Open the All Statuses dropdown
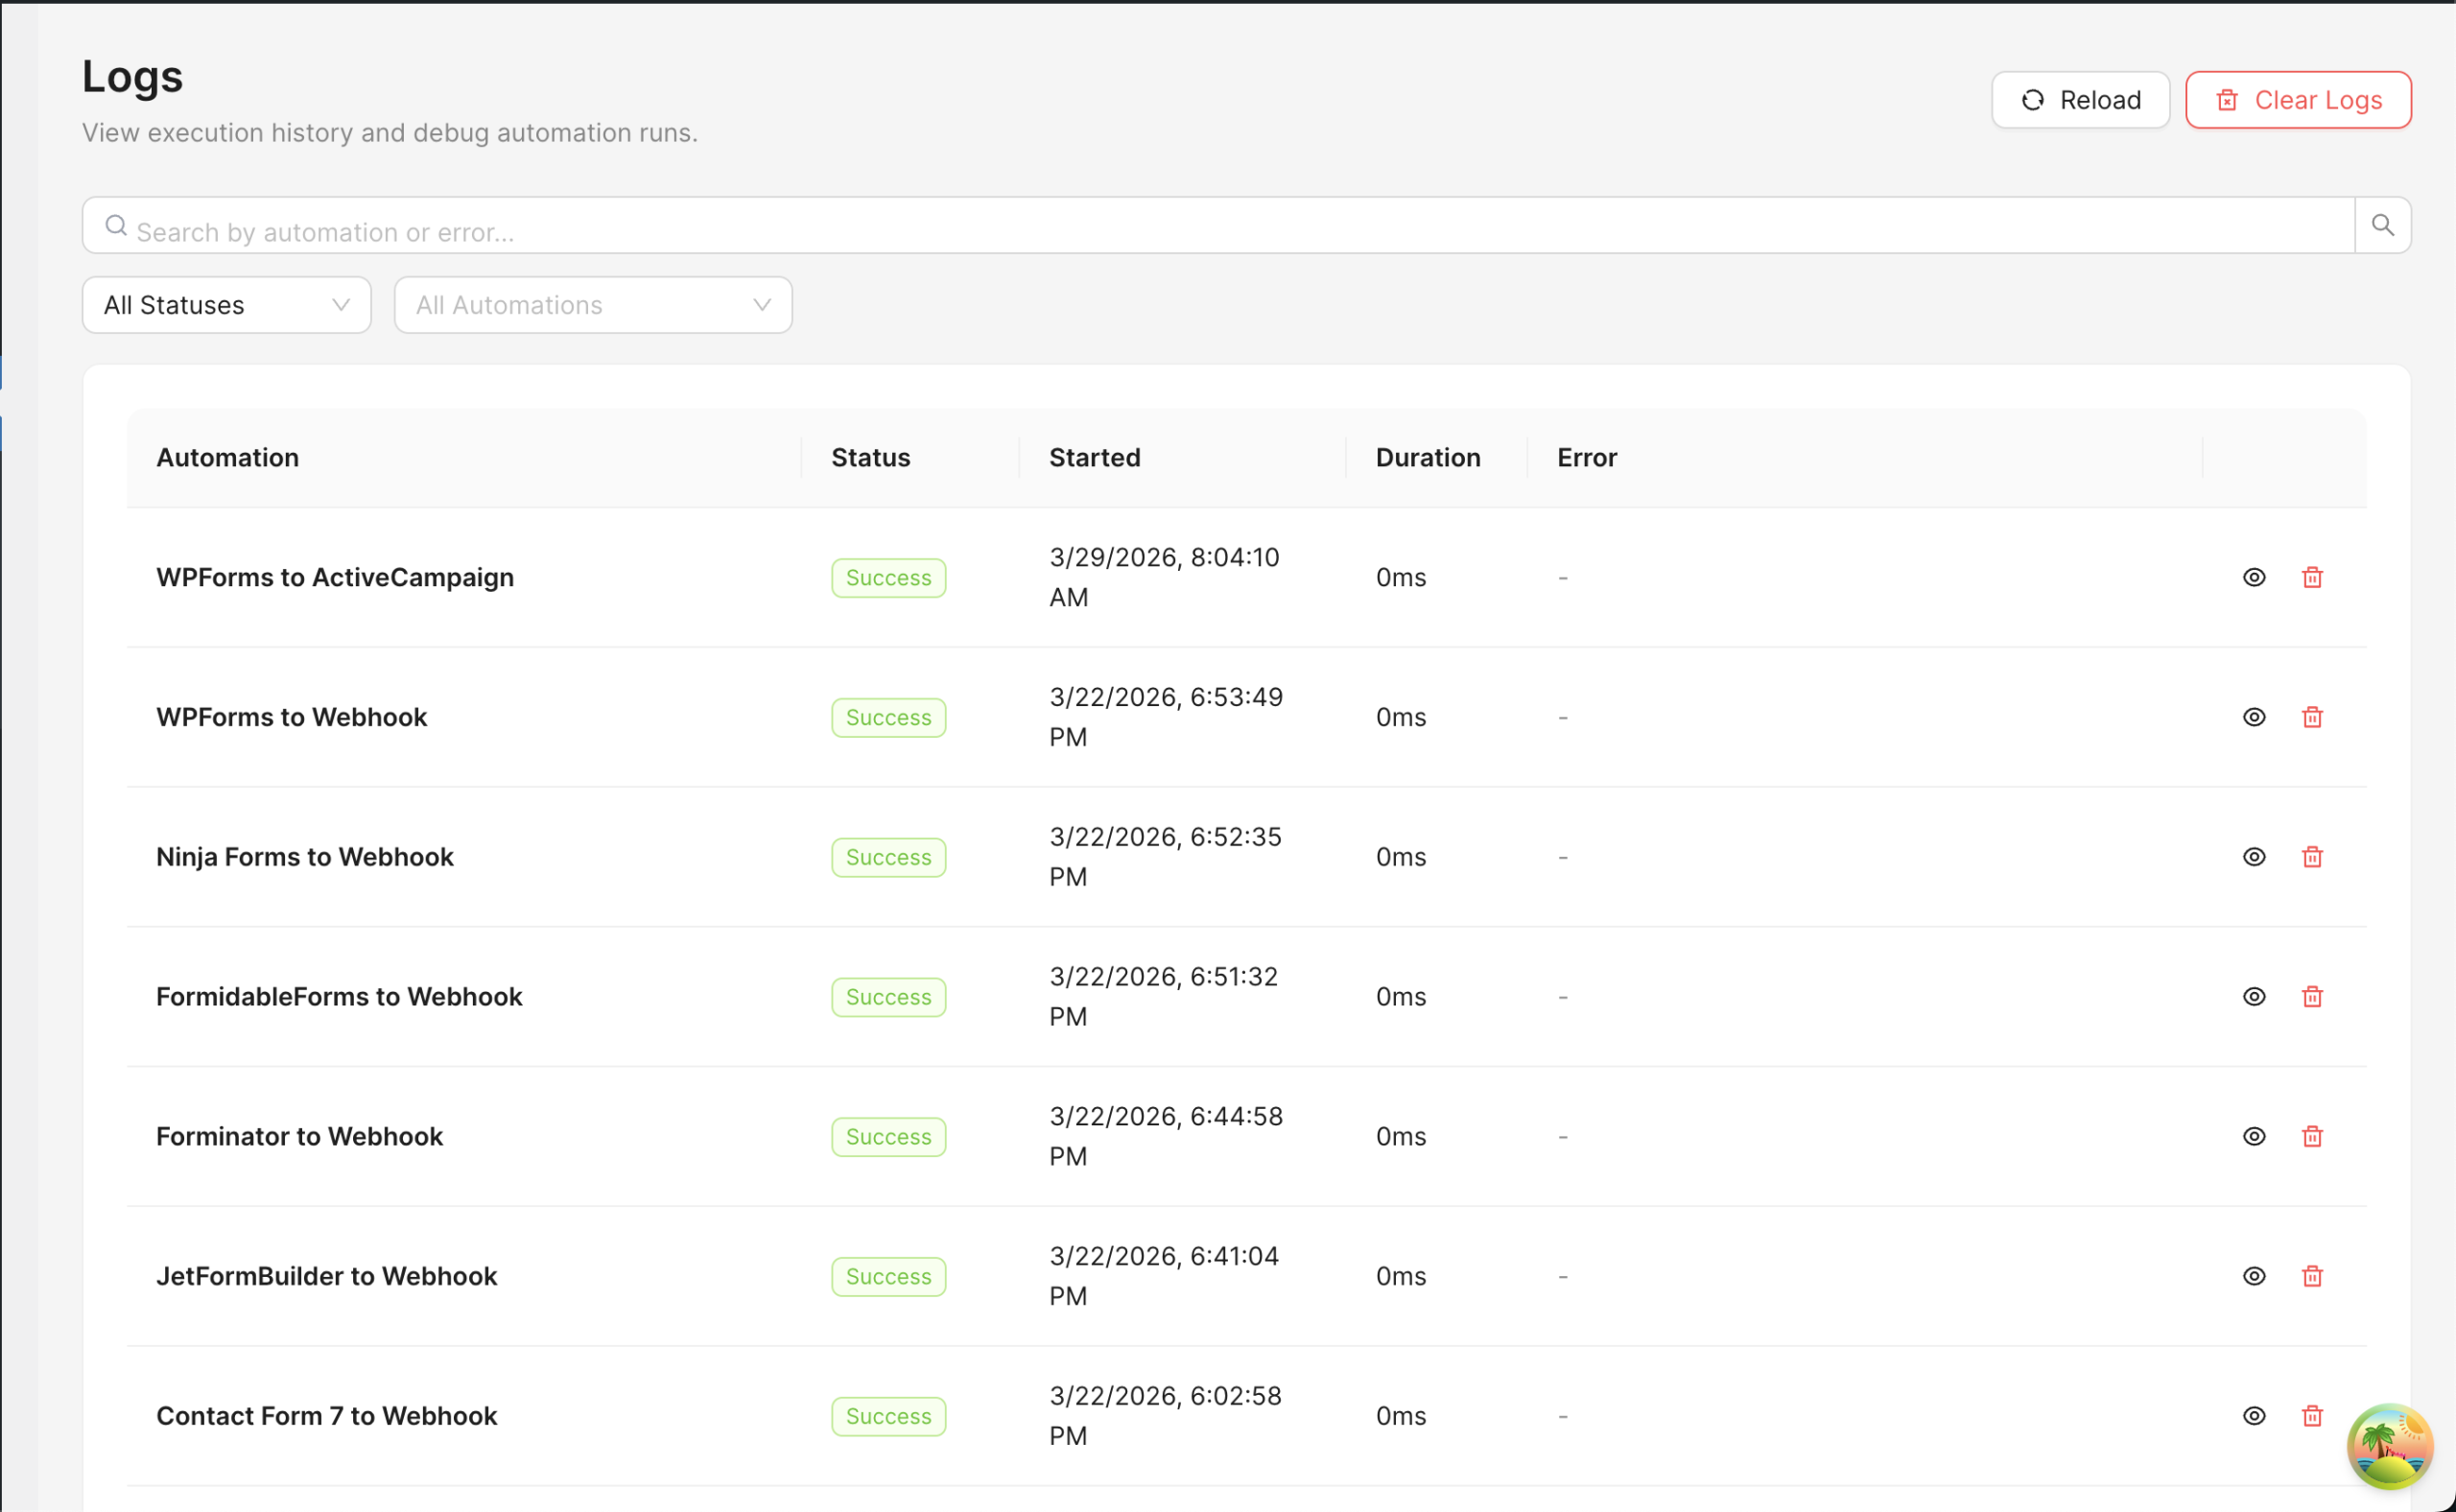This screenshot has width=2456, height=1512. pyautogui.click(x=227, y=305)
